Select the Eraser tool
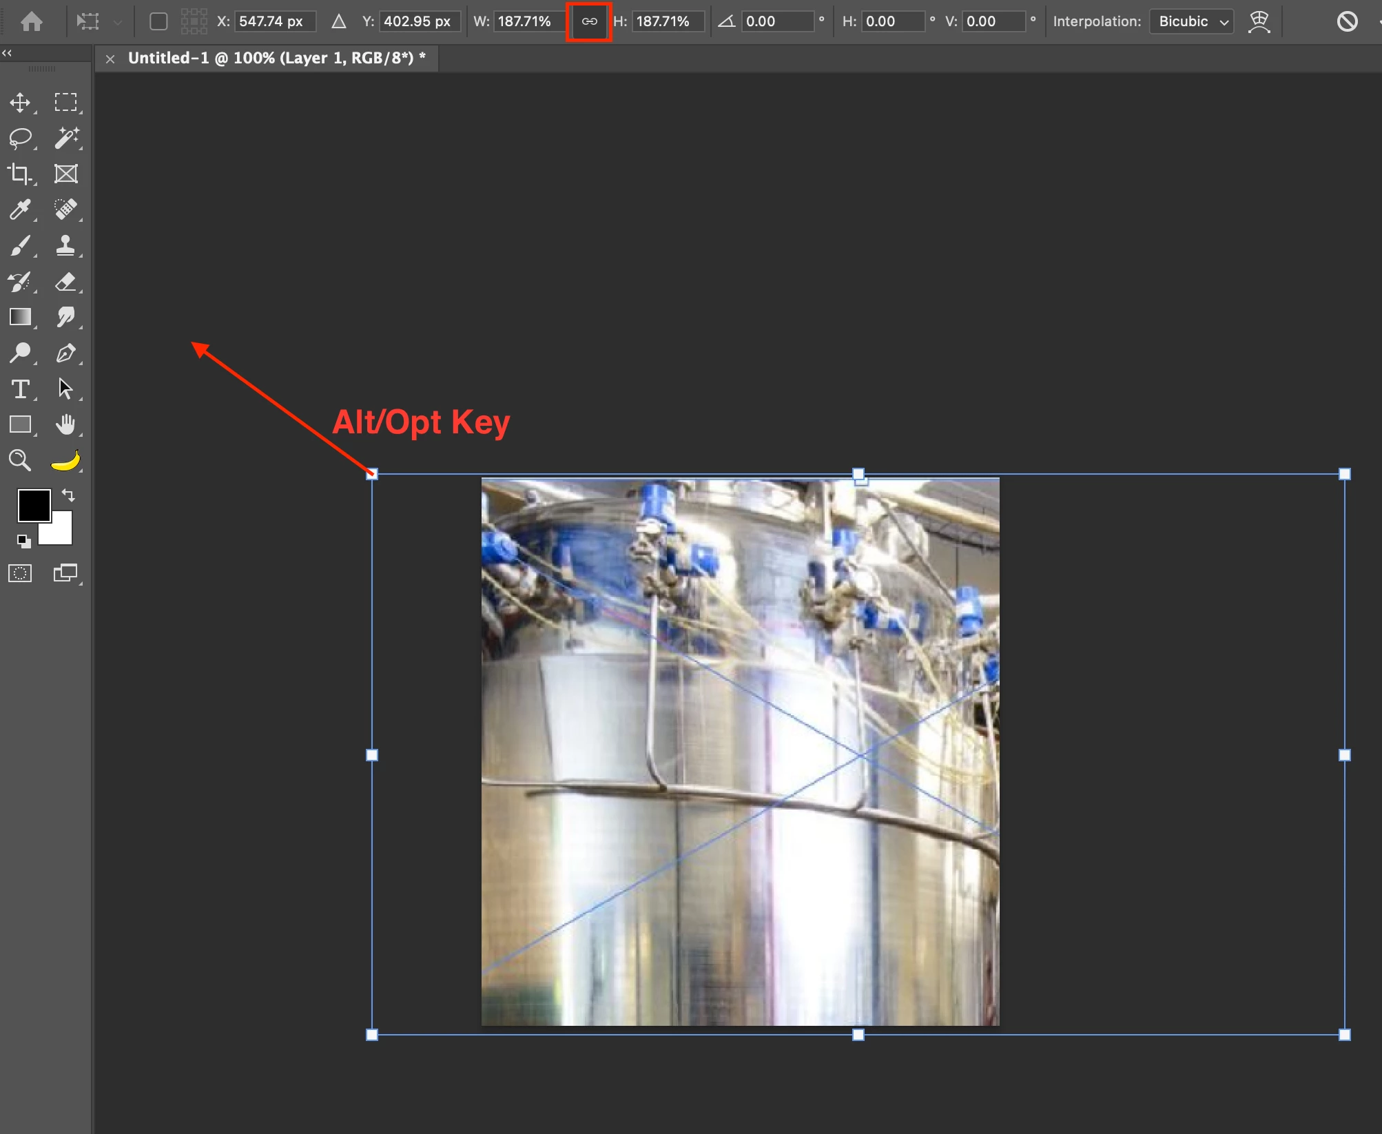The height and width of the screenshot is (1134, 1382). click(66, 281)
